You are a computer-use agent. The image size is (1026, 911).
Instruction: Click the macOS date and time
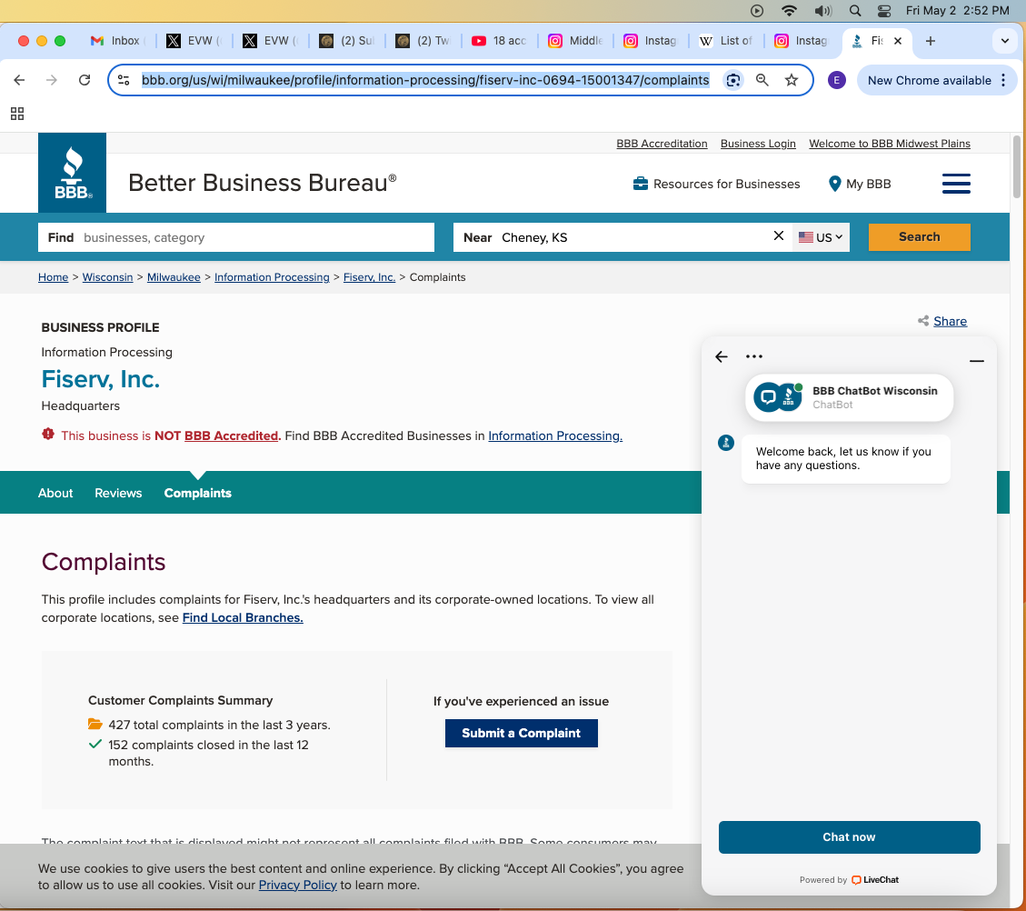point(957,11)
